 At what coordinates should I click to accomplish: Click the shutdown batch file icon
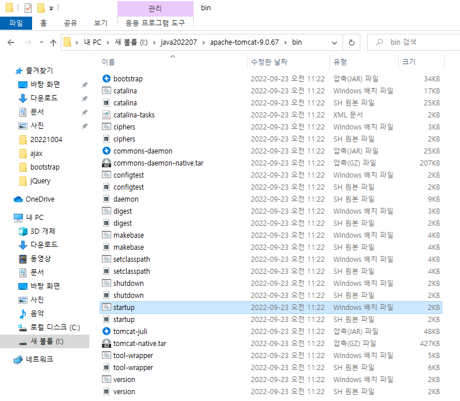pyautogui.click(x=106, y=283)
